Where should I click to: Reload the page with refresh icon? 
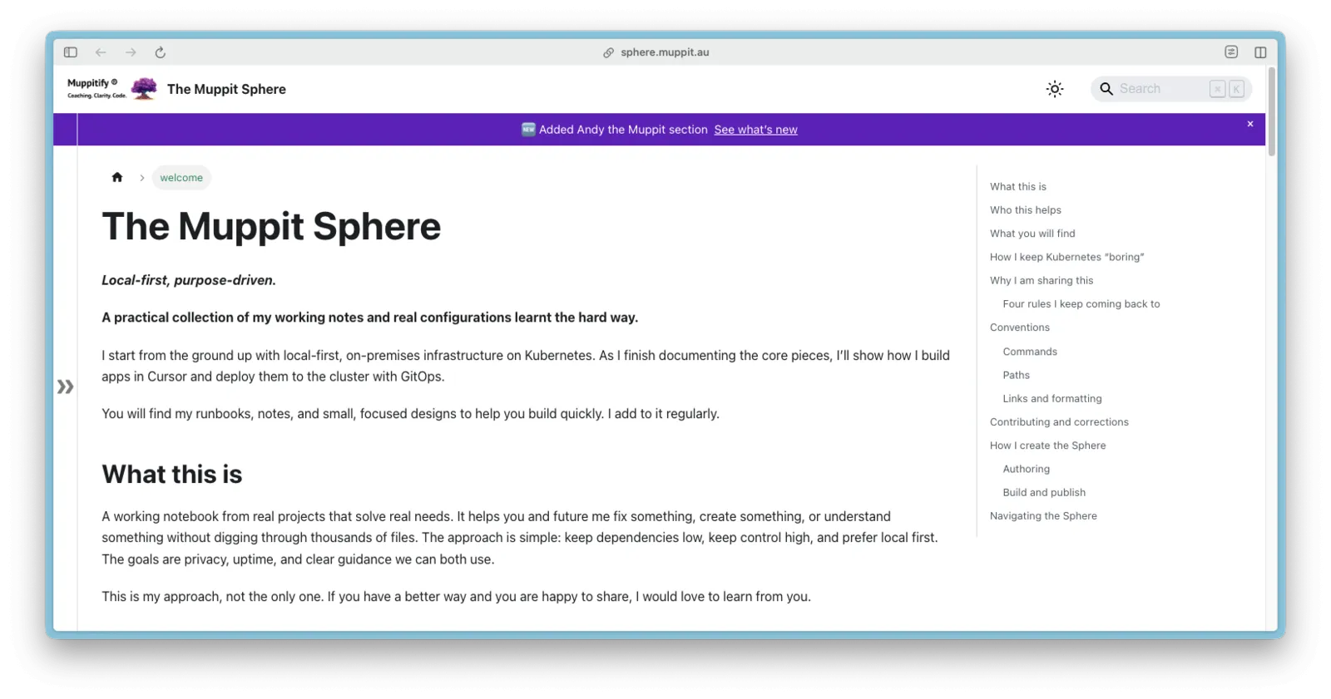(x=161, y=52)
